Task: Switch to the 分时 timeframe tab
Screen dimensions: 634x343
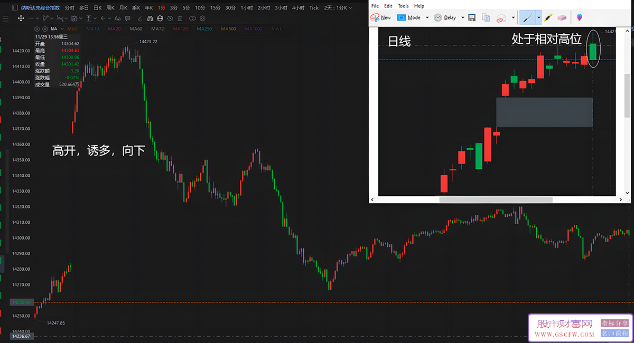Action: click(x=69, y=8)
